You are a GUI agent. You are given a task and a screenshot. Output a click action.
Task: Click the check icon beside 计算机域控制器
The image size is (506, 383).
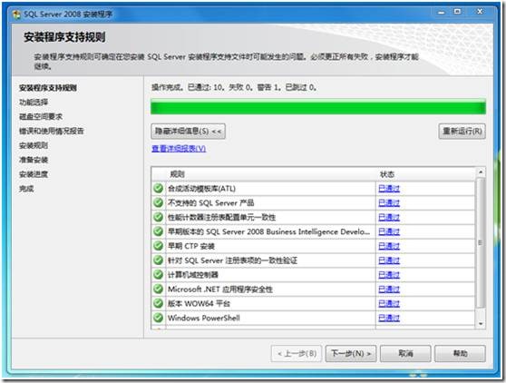158,274
